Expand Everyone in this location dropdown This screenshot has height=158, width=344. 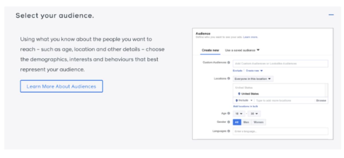253,79
